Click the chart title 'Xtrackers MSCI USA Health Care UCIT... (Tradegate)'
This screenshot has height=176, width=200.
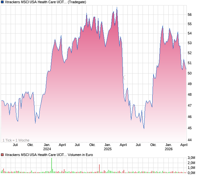coord(45,2)
